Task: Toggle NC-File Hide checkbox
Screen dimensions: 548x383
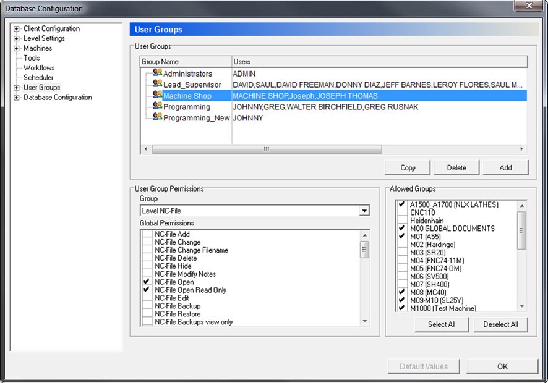Action: point(147,266)
